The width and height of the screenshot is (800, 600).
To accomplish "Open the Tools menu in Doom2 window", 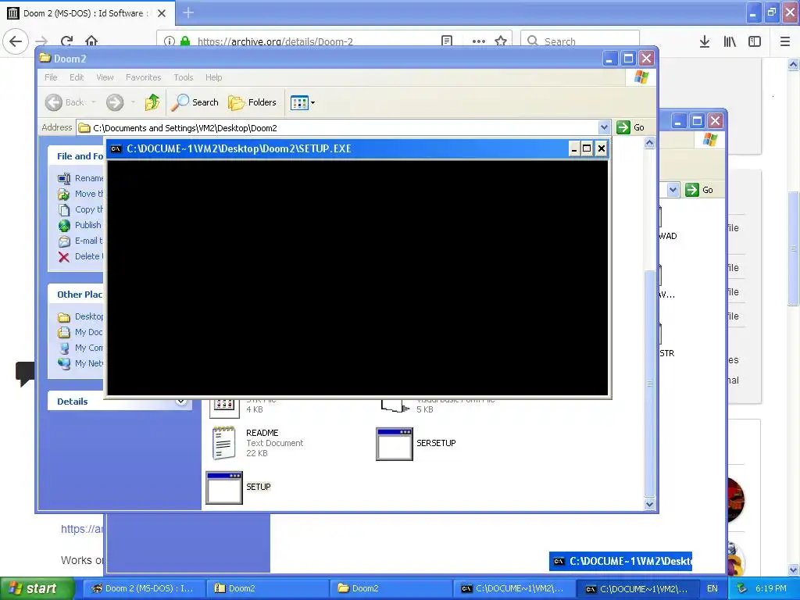I will (183, 77).
